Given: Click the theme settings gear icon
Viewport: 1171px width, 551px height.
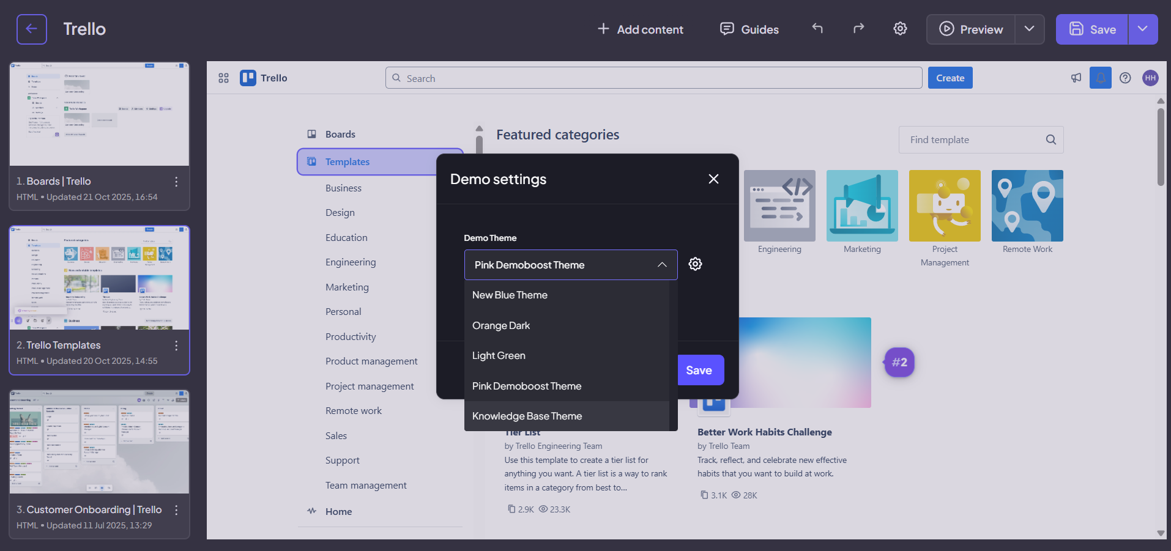Looking at the screenshot, I should click(x=696, y=264).
